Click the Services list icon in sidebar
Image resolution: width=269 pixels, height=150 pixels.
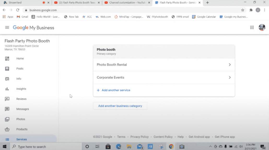[7, 139]
